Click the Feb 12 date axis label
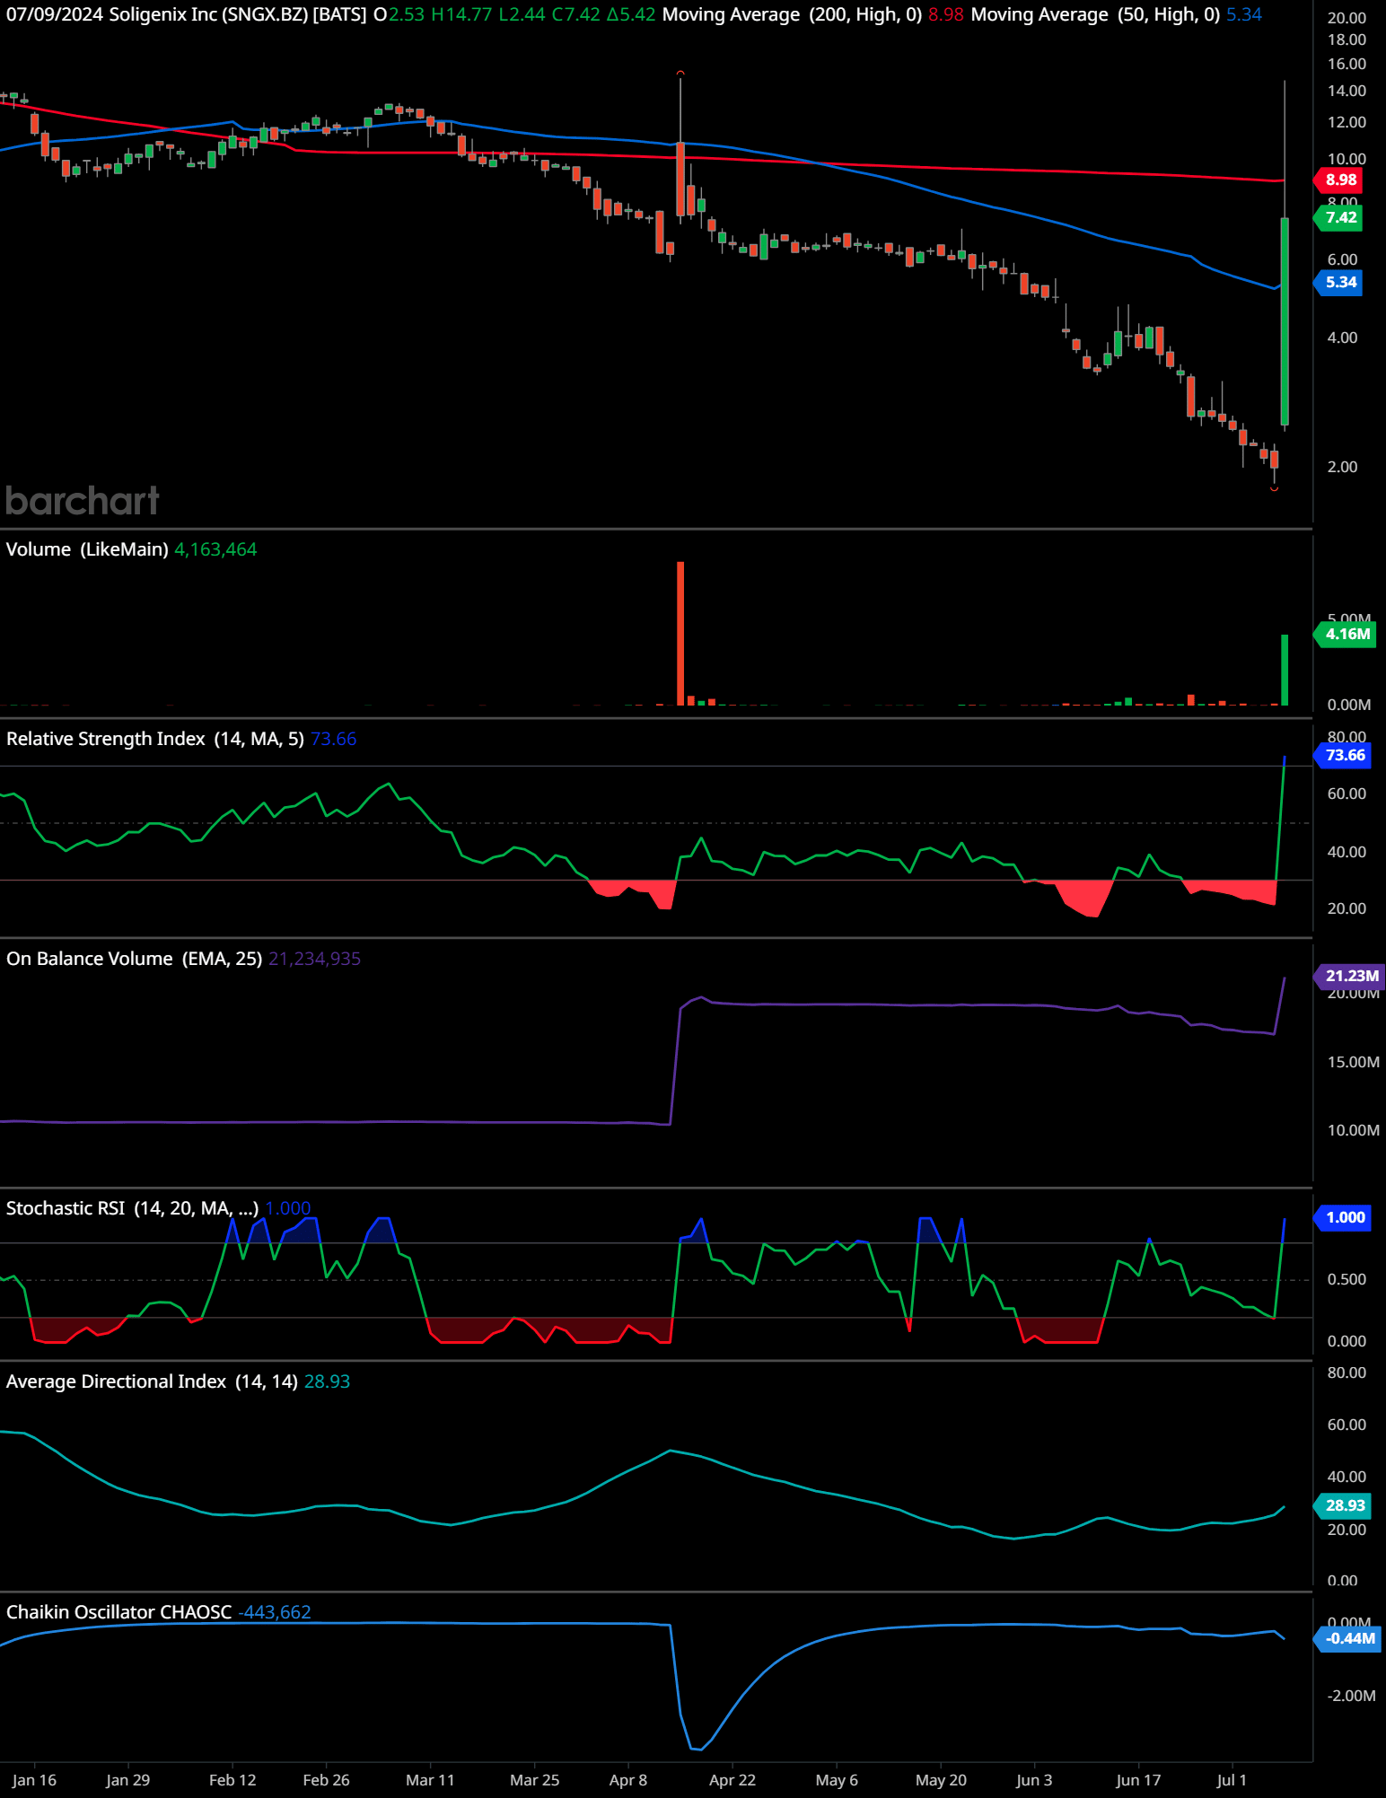Viewport: 1386px width, 1798px height. [232, 1780]
